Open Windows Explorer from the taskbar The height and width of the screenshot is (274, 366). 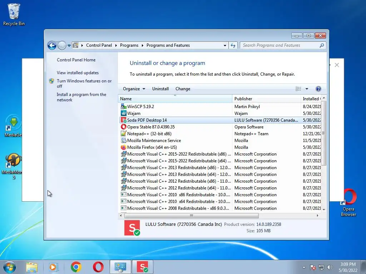coord(32,267)
